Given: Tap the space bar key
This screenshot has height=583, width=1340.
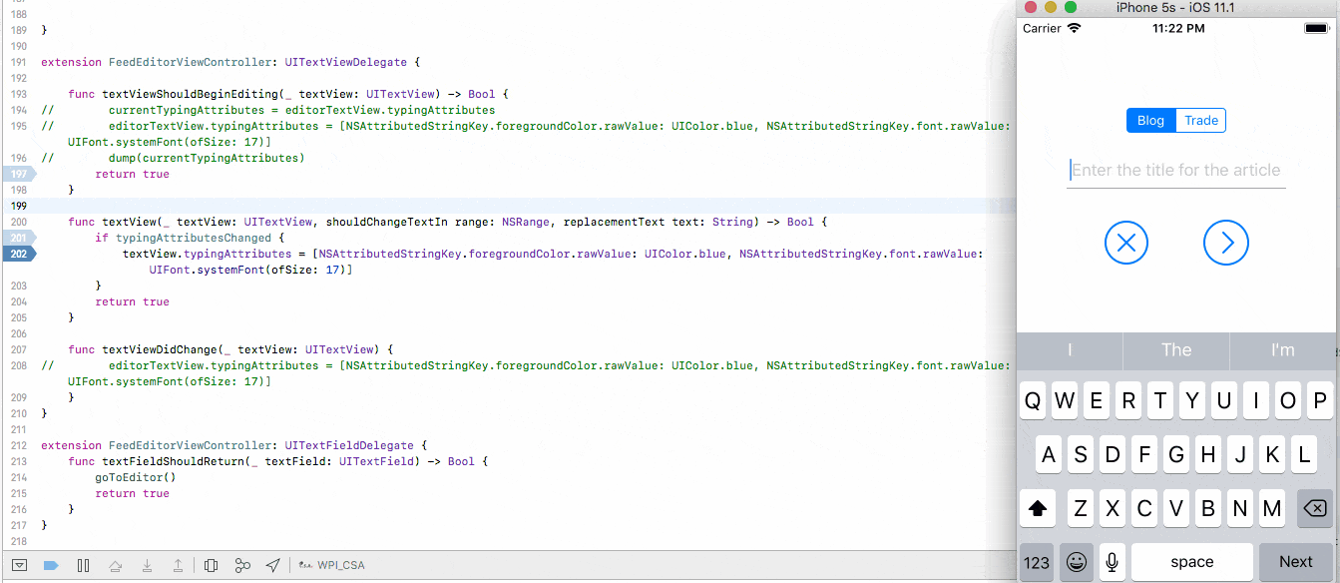Looking at the screenshot, I should point(1192,562).
